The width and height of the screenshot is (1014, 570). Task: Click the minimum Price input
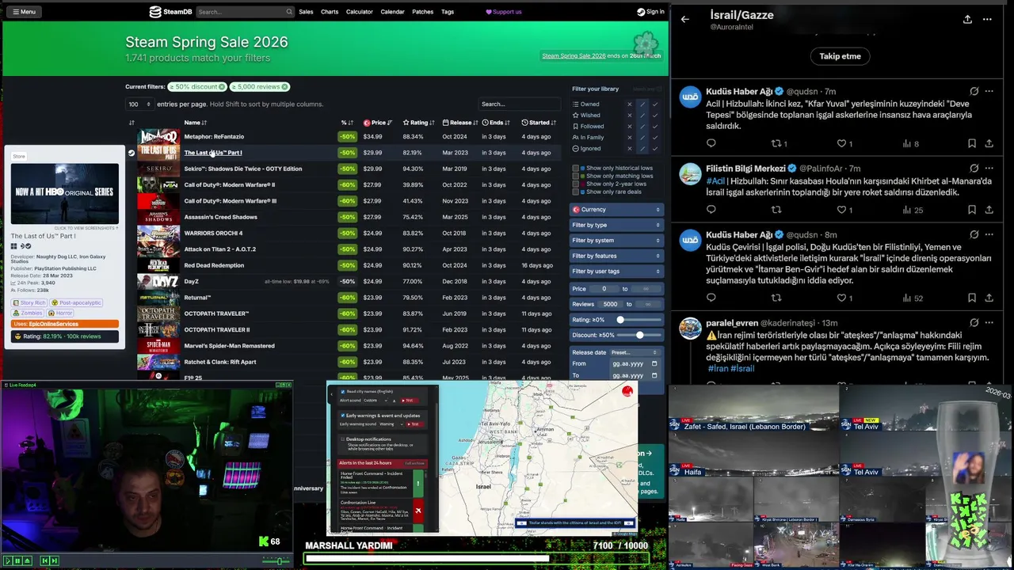tap(605, 289)
